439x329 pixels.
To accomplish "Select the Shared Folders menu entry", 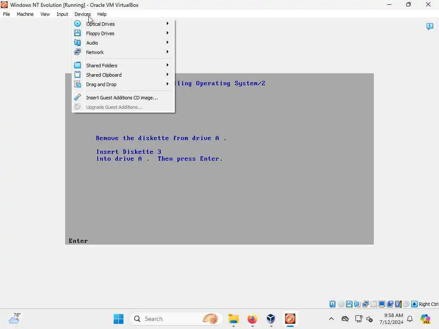I will [123, 65].
